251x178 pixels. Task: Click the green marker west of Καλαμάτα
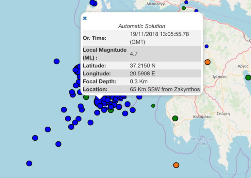[x=175, y=118]
